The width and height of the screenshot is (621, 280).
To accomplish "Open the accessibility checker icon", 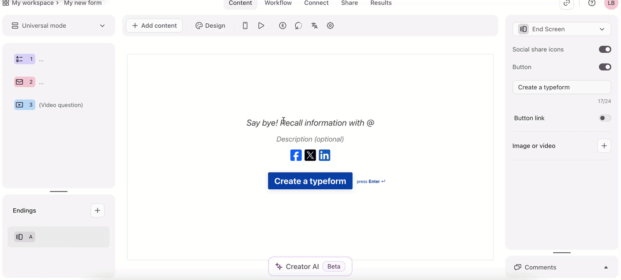I will coord(282,26).
